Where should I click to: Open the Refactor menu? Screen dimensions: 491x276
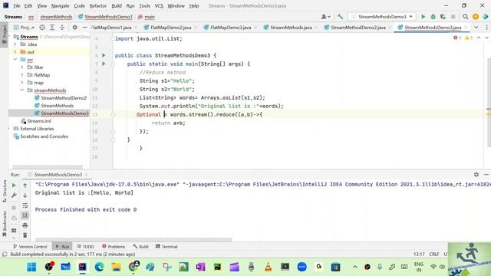[97, 5]
